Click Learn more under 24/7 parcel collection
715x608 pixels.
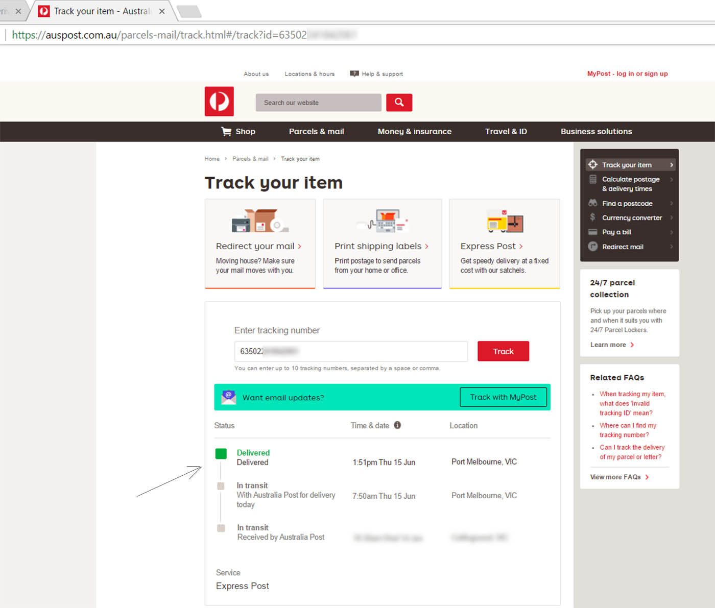pos(612,345)
